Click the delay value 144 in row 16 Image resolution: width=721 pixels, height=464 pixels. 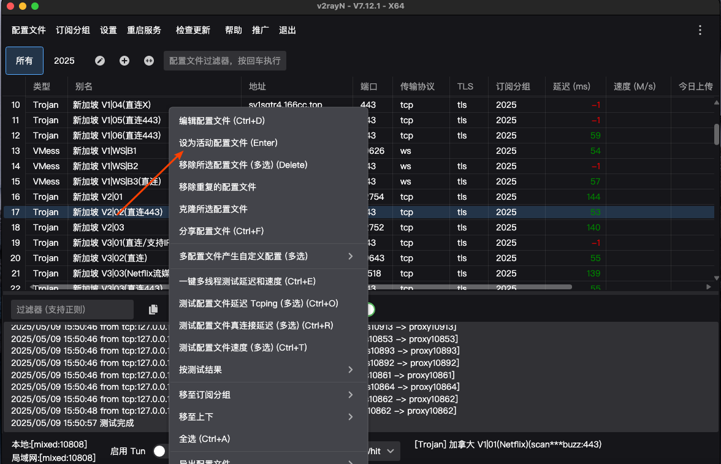(x=593, y=197)
